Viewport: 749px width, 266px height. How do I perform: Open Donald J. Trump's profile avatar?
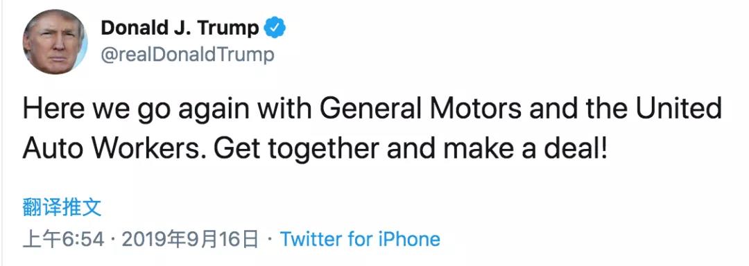55,42
